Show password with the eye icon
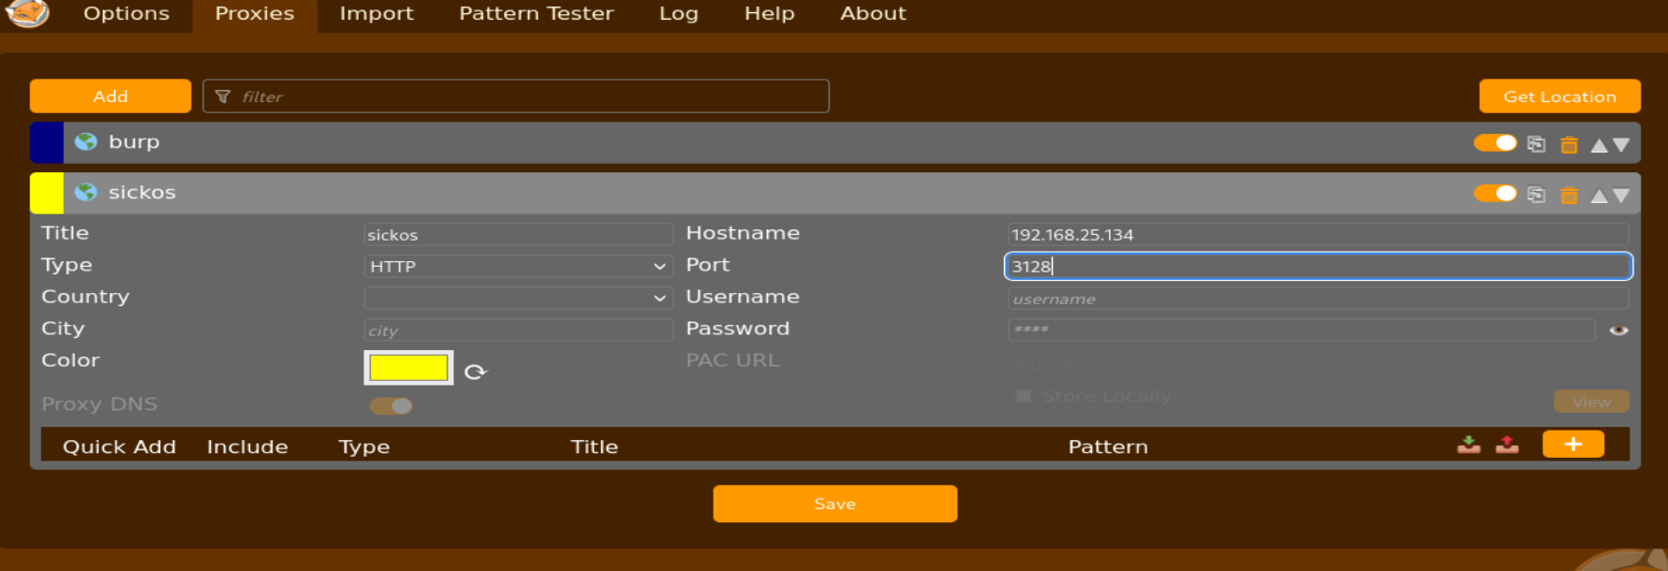Image resolution: width=1668 pixels, height=571 pixels. (x=1618, y=330)
